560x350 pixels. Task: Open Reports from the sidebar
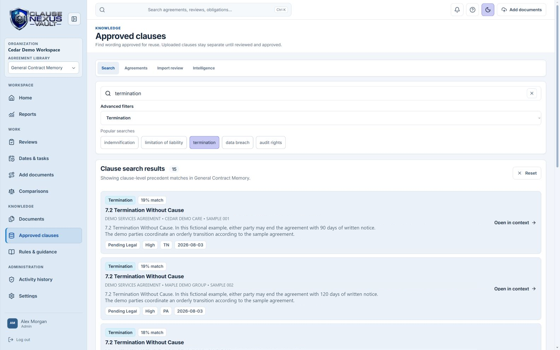[x=43, y=114]
